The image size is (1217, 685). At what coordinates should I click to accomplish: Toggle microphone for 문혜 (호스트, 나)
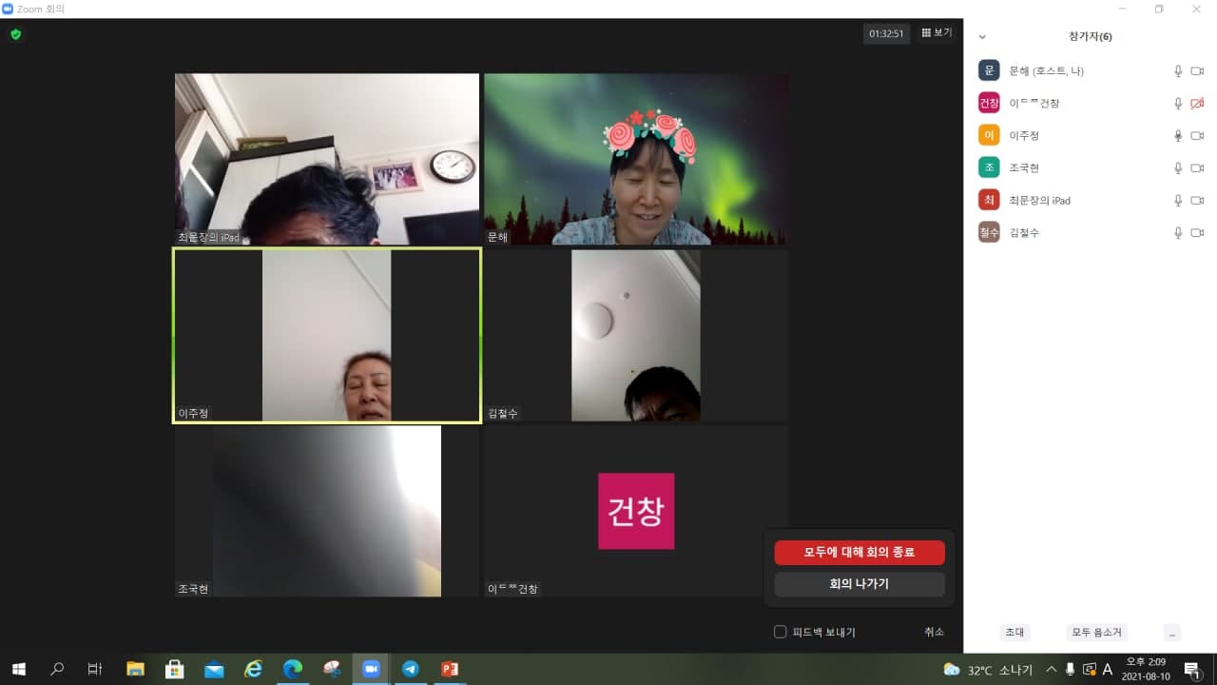[1178, 70]
